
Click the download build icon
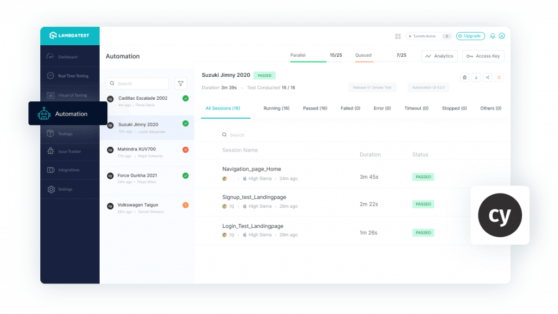tap(476, 77)
